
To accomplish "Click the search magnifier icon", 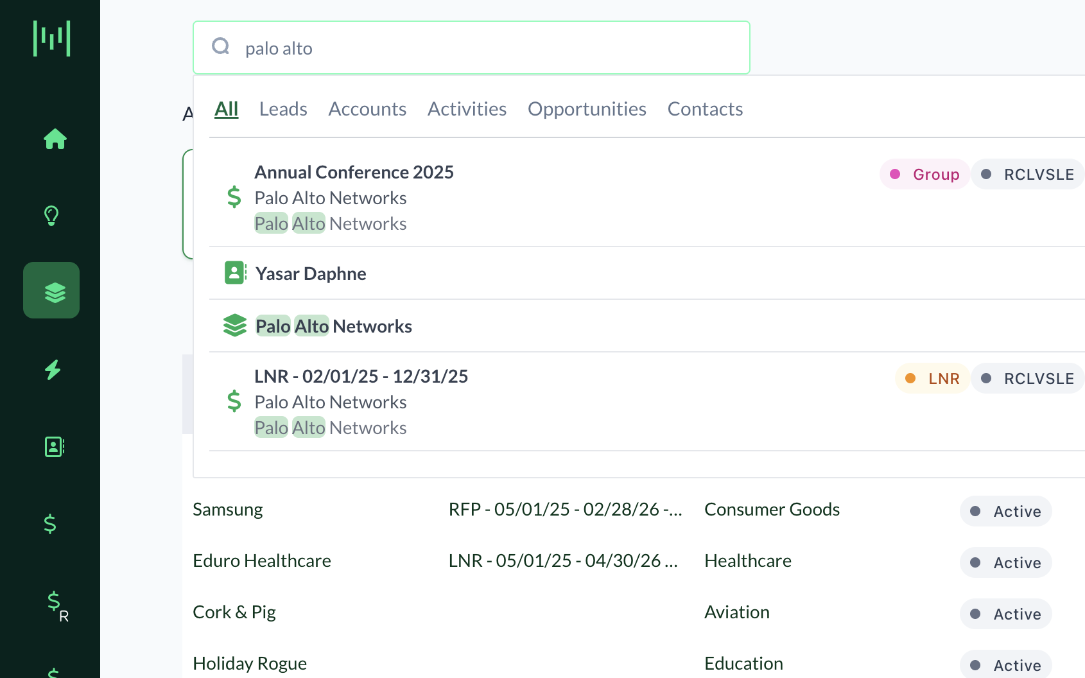I will point(221,47).
